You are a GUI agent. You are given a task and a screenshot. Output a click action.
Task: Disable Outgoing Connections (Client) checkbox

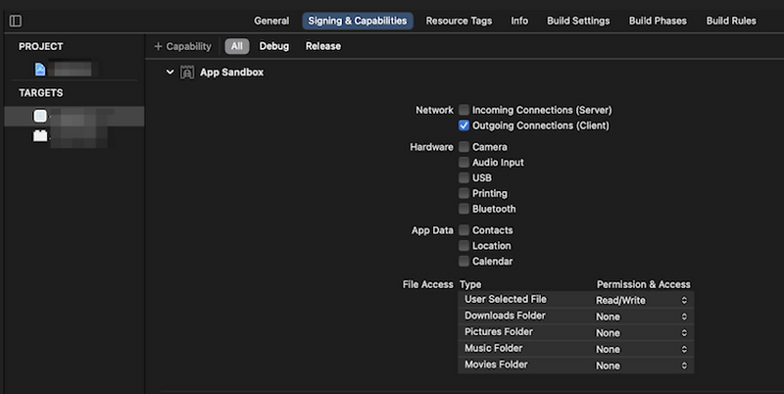pyautogui.click(x=465, y=125)
